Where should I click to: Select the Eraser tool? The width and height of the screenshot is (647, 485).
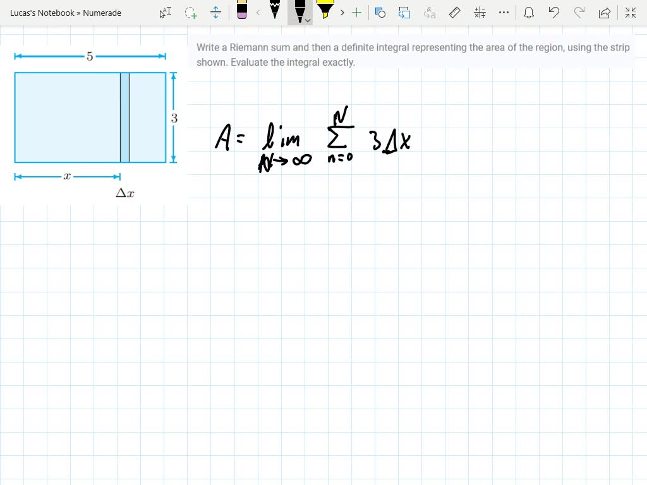[x=242, y=11]
